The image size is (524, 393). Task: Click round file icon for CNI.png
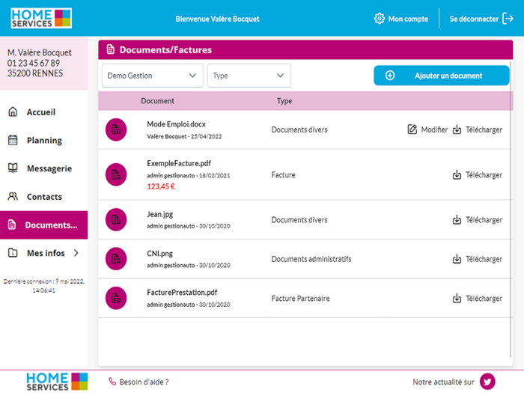click(x=116, y=259)
